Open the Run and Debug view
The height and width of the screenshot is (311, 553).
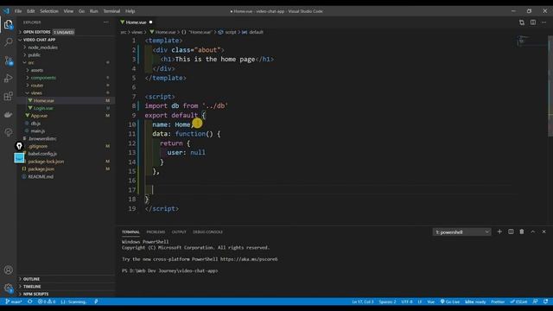click(x=8, y=79)
